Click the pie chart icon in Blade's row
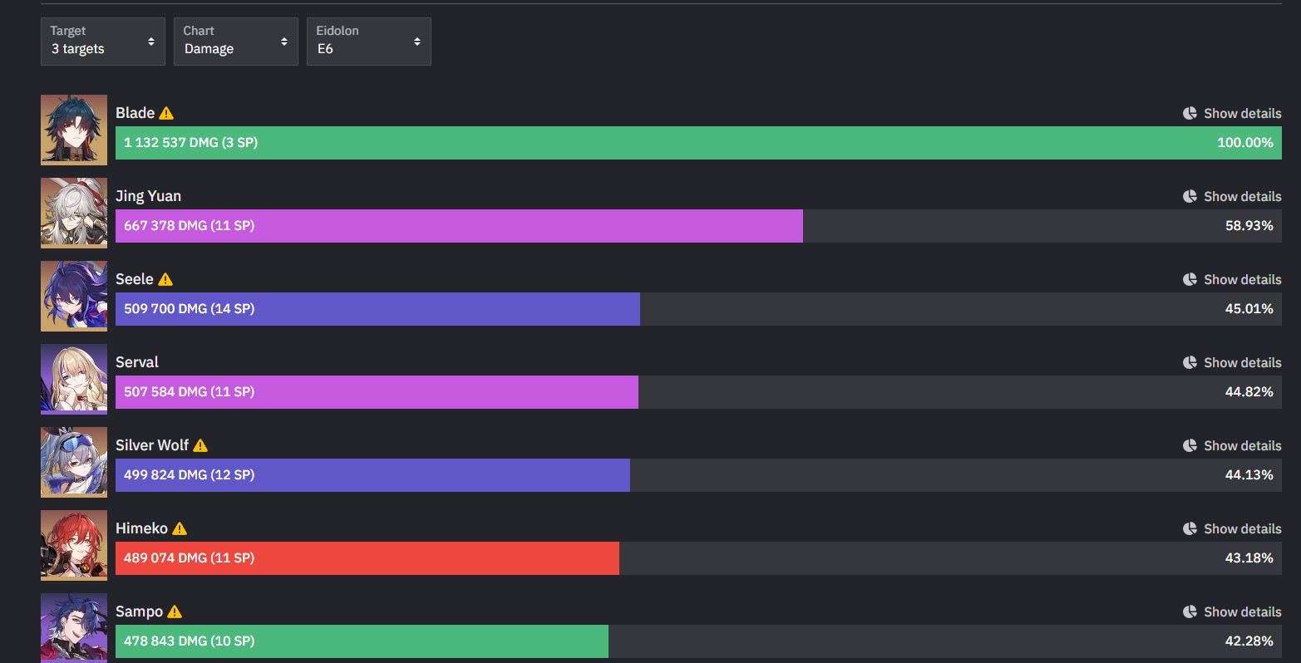 click(1190, 114)
